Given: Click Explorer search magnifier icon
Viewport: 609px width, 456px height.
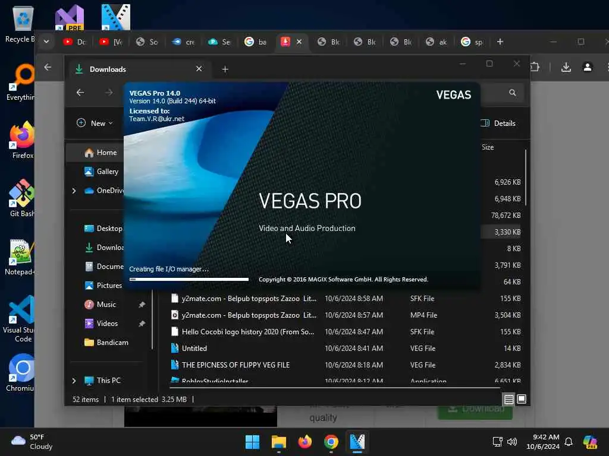Looking at the screenshot, I should 513,93.
